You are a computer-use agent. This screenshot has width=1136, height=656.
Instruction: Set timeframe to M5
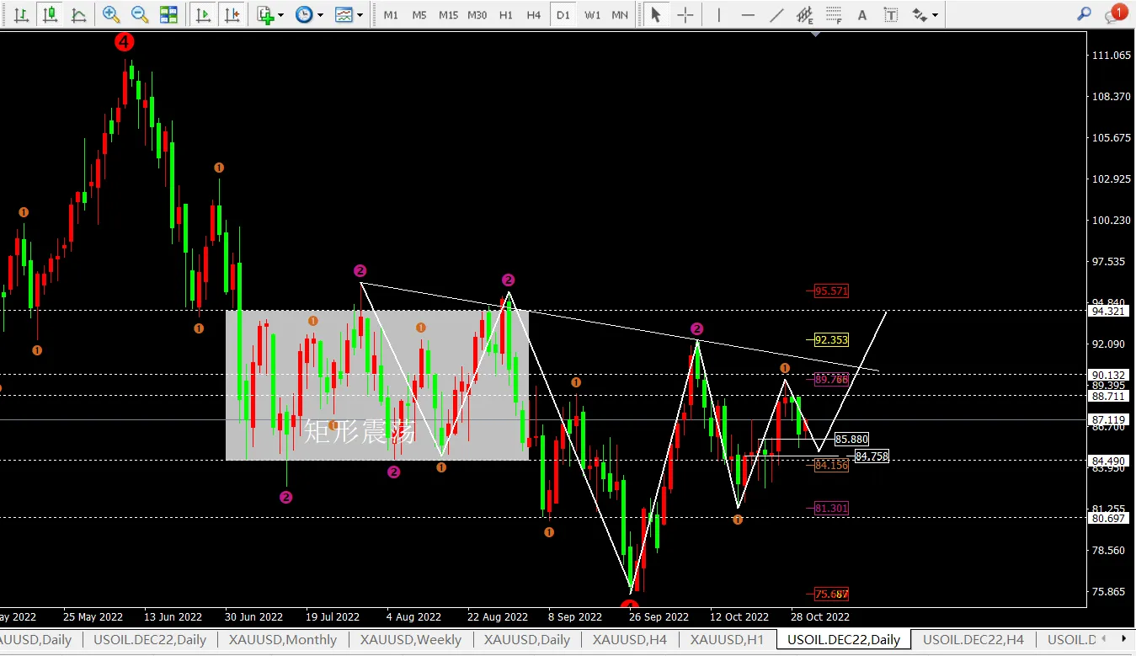coord(419,15)
